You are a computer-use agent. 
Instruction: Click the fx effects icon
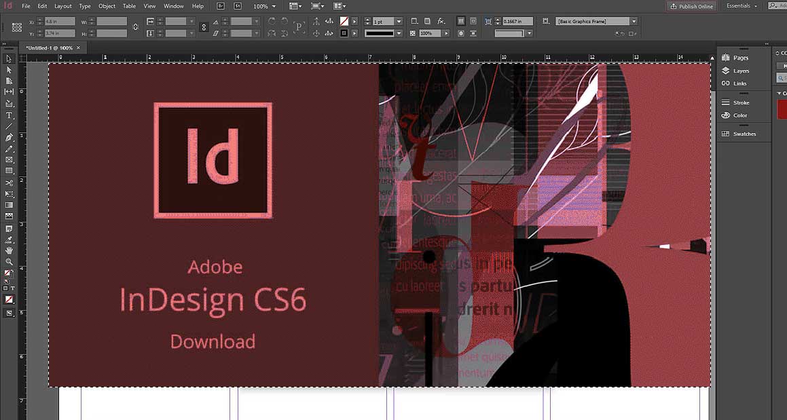(x=441, y=21)
